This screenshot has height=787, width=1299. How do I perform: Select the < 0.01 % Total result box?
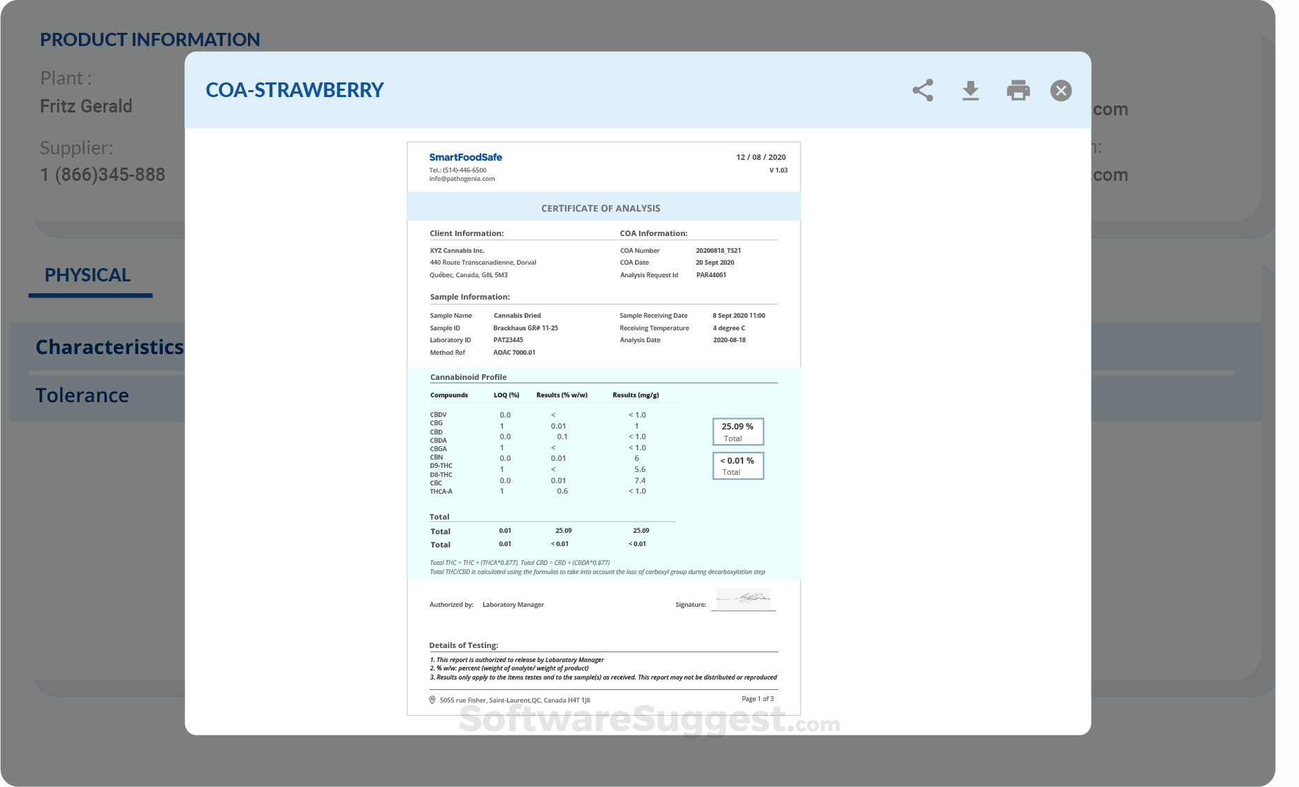[x=737, y=465]
